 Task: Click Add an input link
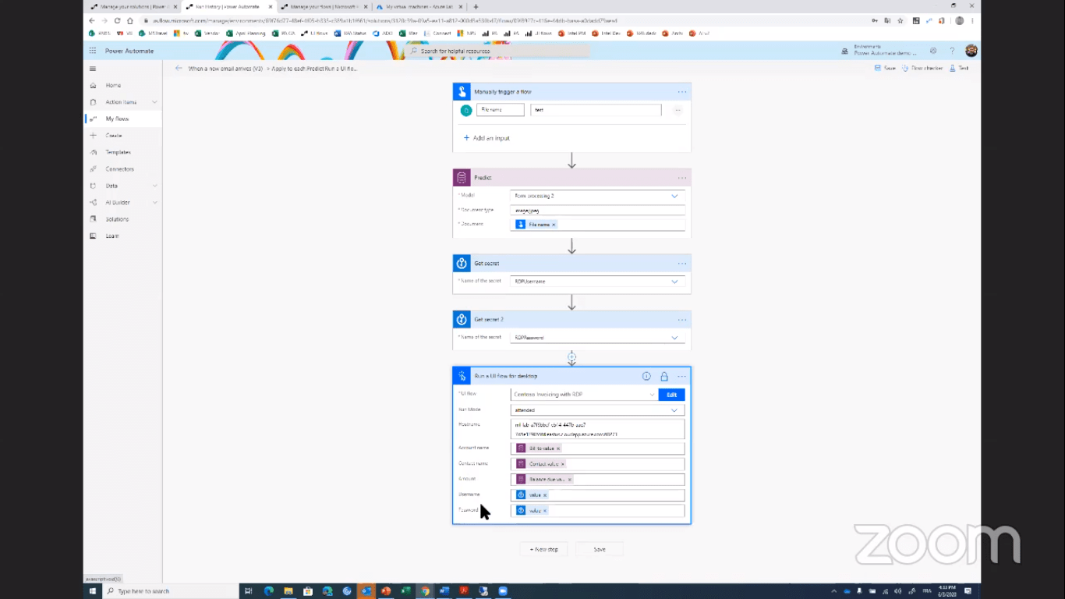(487, 138)
